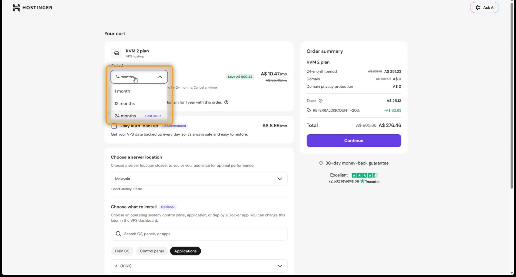Enable the Daily auto-backup checkbox

pos(114,126)
